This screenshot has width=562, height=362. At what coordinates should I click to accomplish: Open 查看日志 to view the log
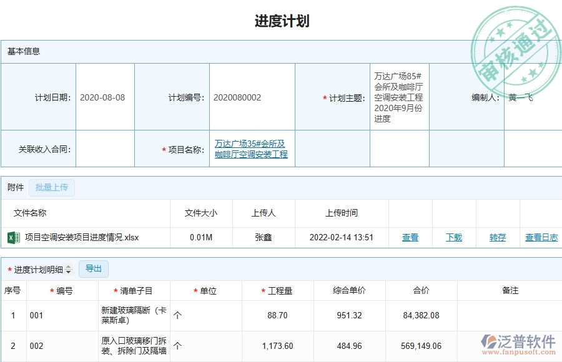(541, 238)
